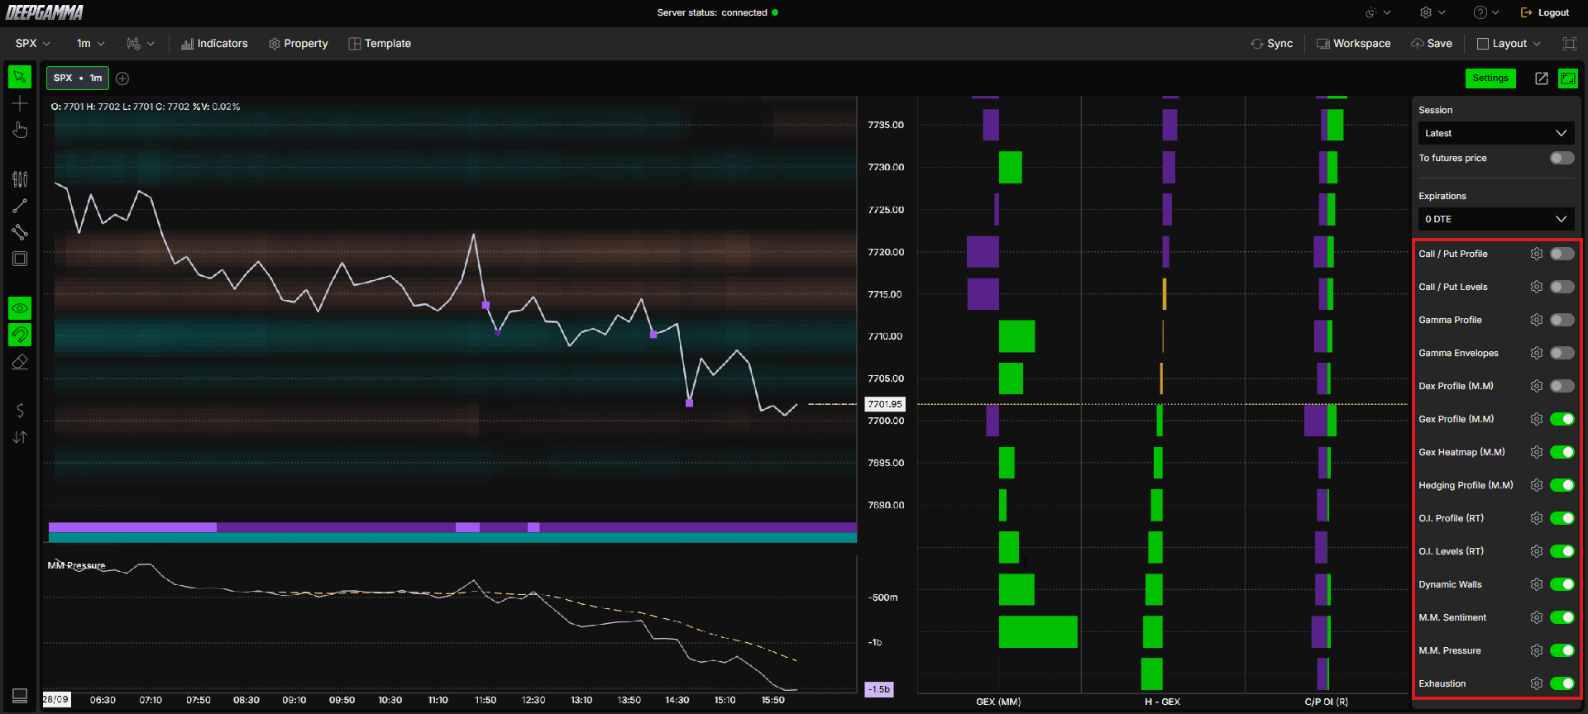Select the hand pan tool
1588x714 pixels.
coord(20,131)
